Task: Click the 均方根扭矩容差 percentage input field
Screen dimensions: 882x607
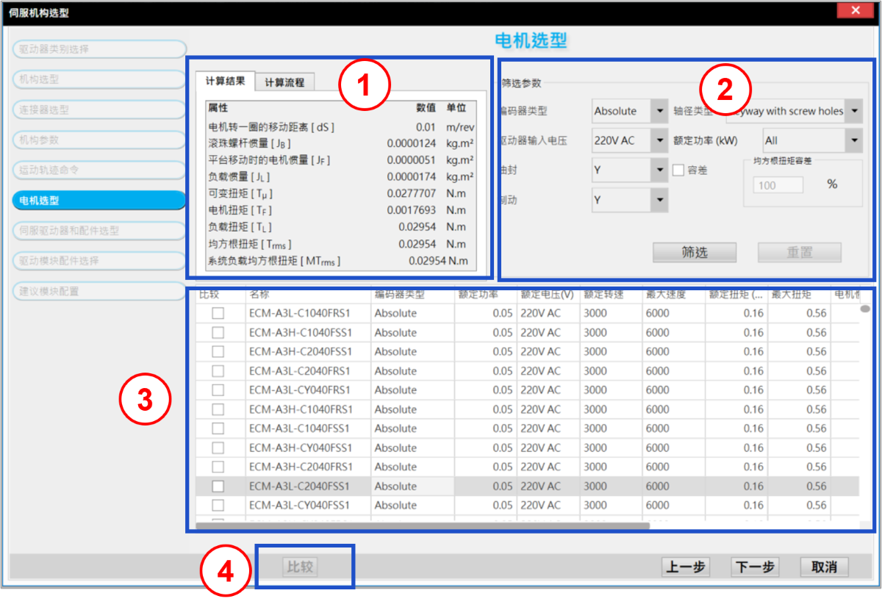Action: click(778, 185)
